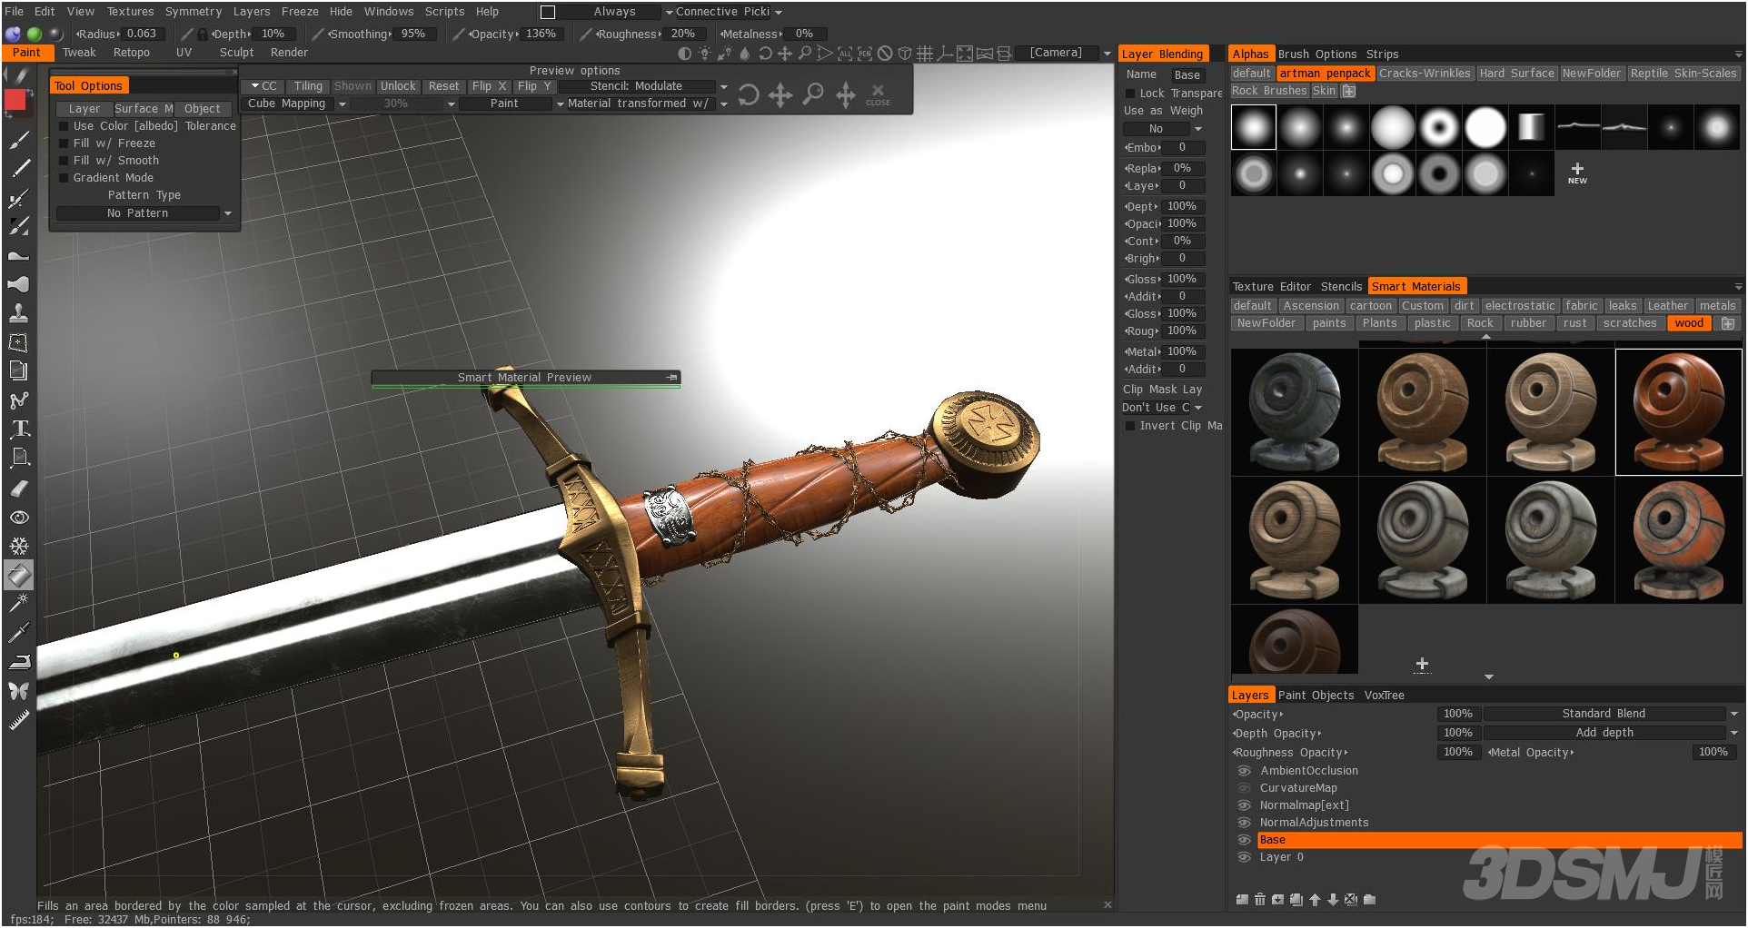Open the Textures menu
1748x928 pixels.
[x=130, y=12]
